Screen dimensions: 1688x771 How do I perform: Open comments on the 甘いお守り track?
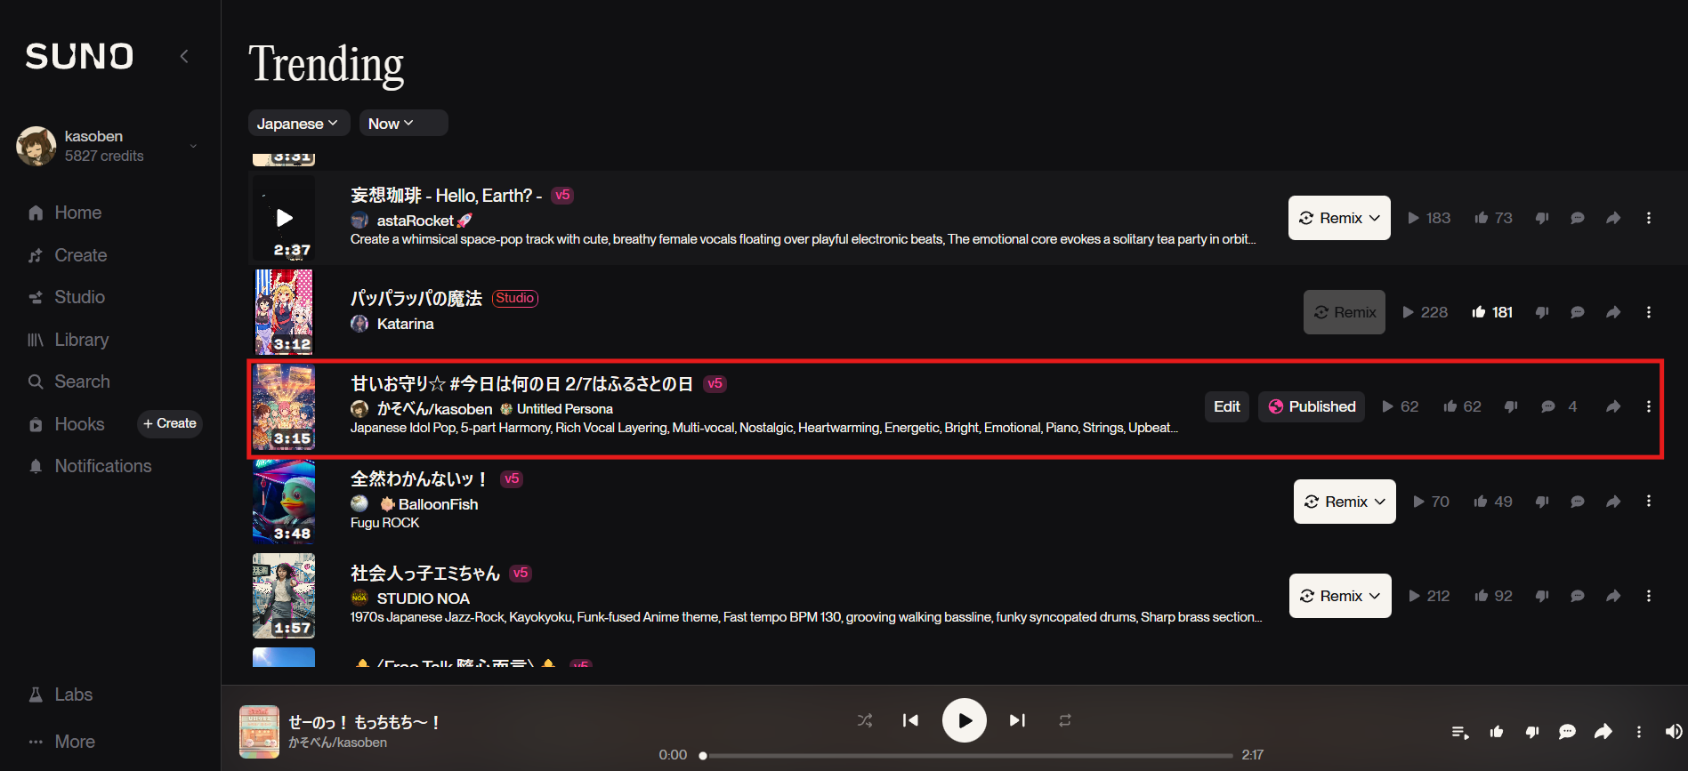[x=1548, y=406]
